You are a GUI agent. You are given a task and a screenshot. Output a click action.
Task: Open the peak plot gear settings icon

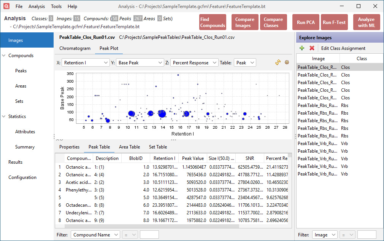[287, 62]
